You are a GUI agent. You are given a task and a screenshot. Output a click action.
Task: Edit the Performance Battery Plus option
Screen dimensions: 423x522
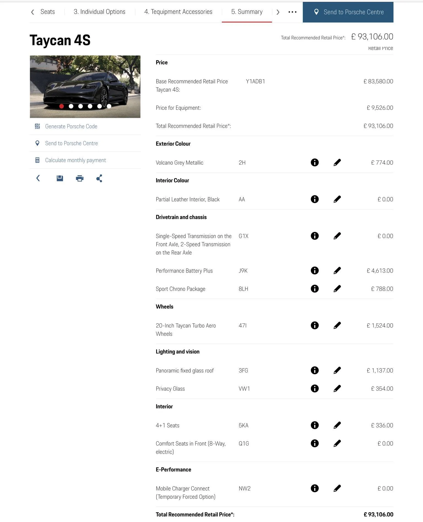click(x=337, y=271)
